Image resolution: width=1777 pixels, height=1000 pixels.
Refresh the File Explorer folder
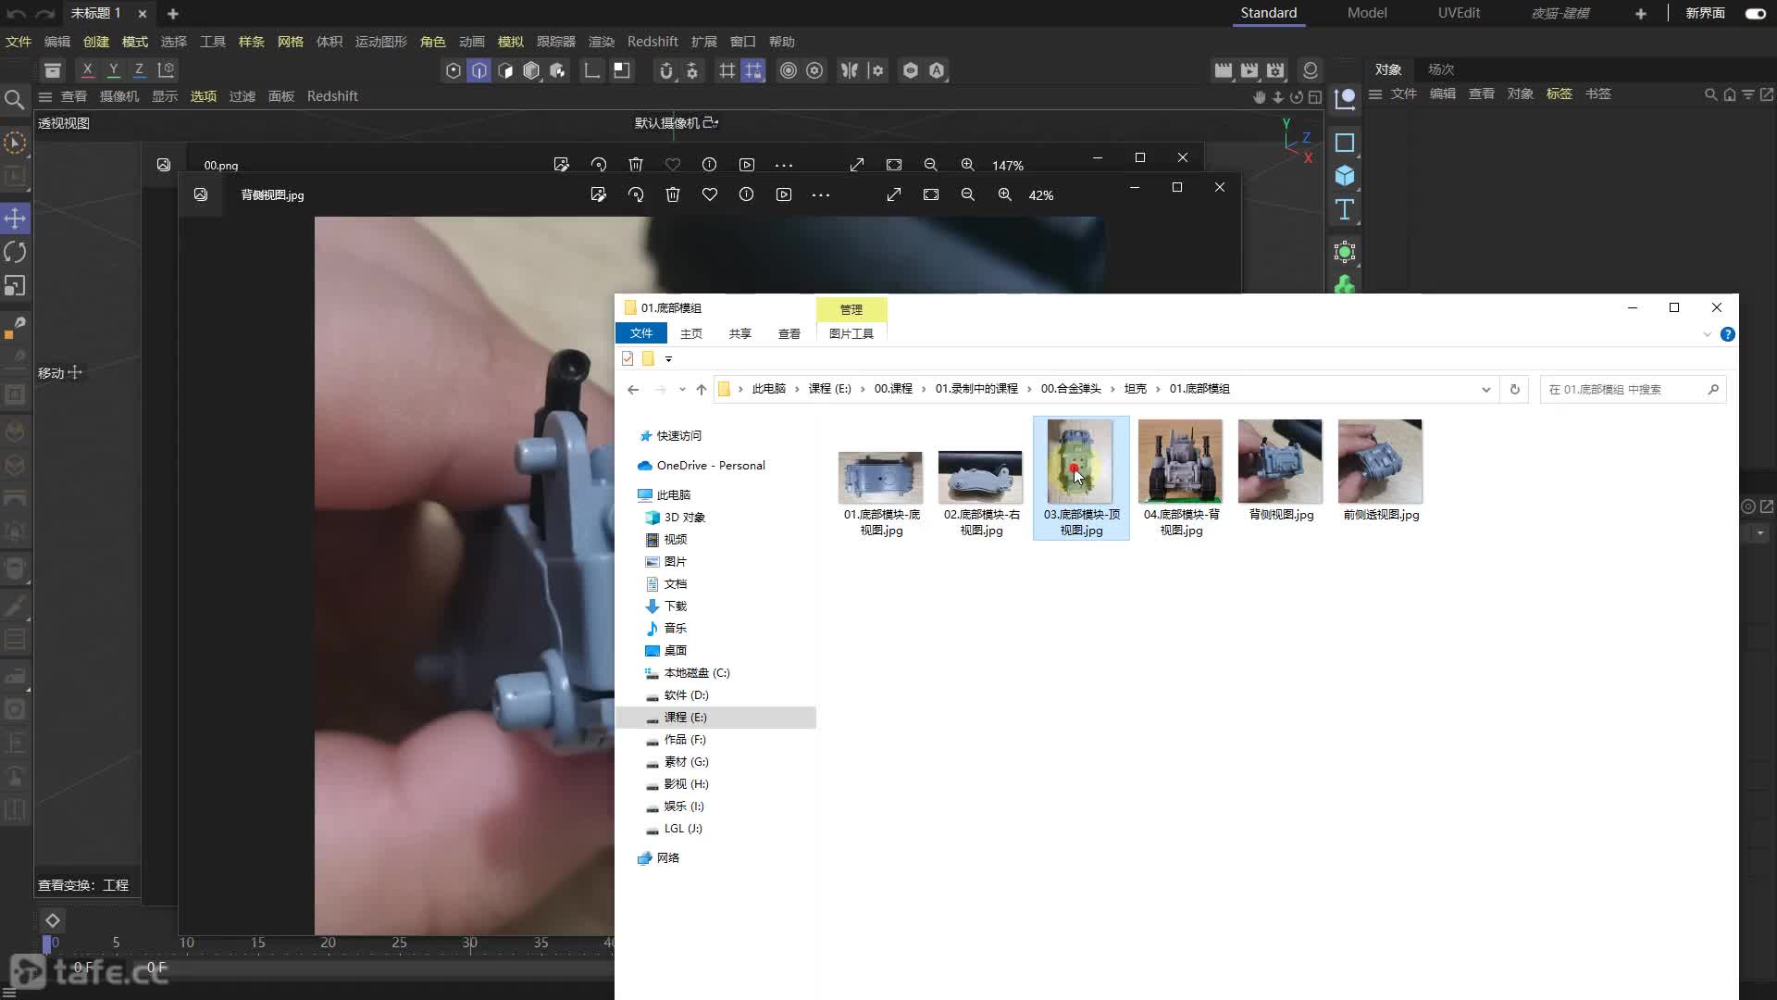coord(1515,389)
